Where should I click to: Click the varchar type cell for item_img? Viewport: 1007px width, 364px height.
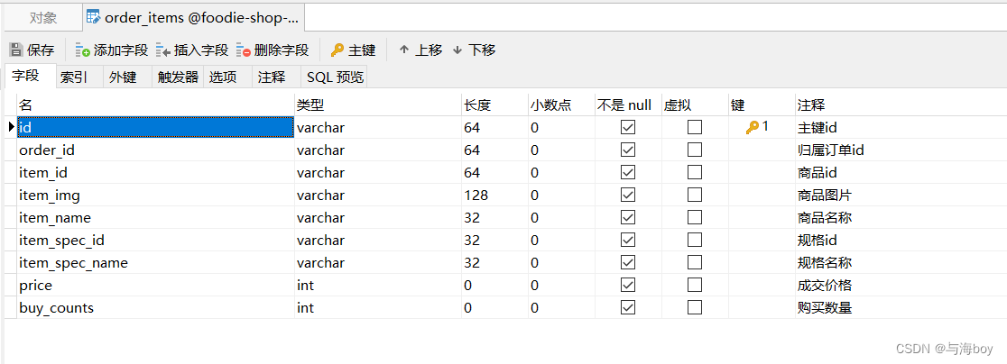(x=377, y=195)
